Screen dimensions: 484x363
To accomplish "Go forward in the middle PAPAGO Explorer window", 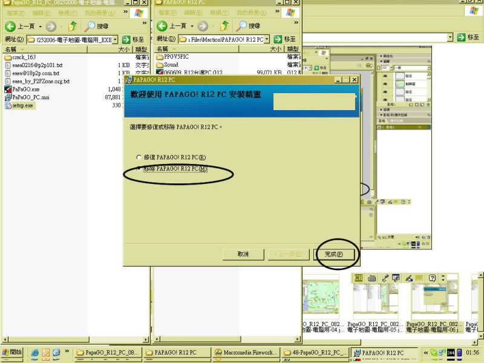I will point(203,26).
